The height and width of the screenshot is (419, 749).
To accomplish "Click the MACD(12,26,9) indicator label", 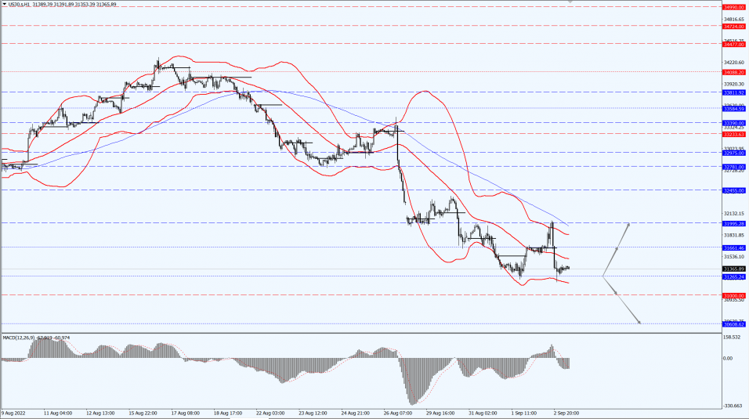I will 19,337.
